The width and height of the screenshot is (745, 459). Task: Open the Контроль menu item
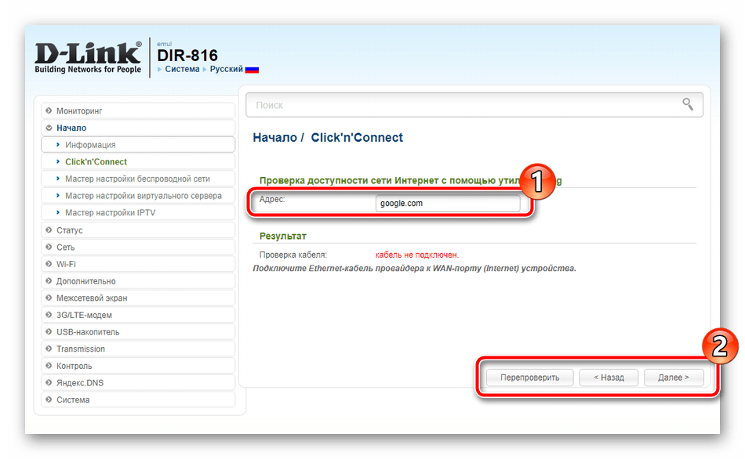click(138, 366)
